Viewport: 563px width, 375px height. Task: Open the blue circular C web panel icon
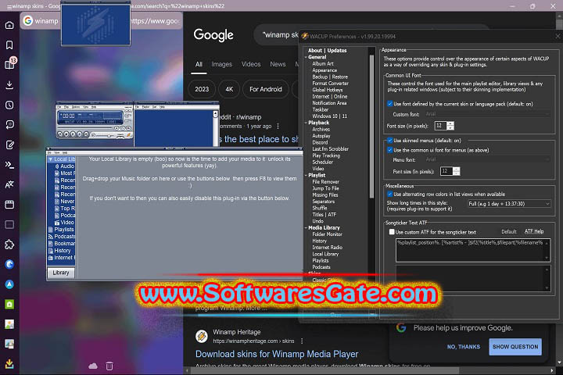[x=9, y=264]
